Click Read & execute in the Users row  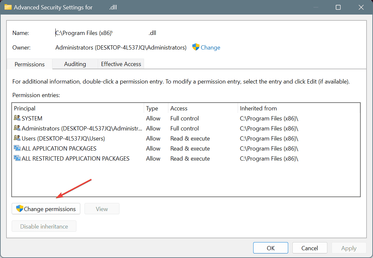coord(190,139)
